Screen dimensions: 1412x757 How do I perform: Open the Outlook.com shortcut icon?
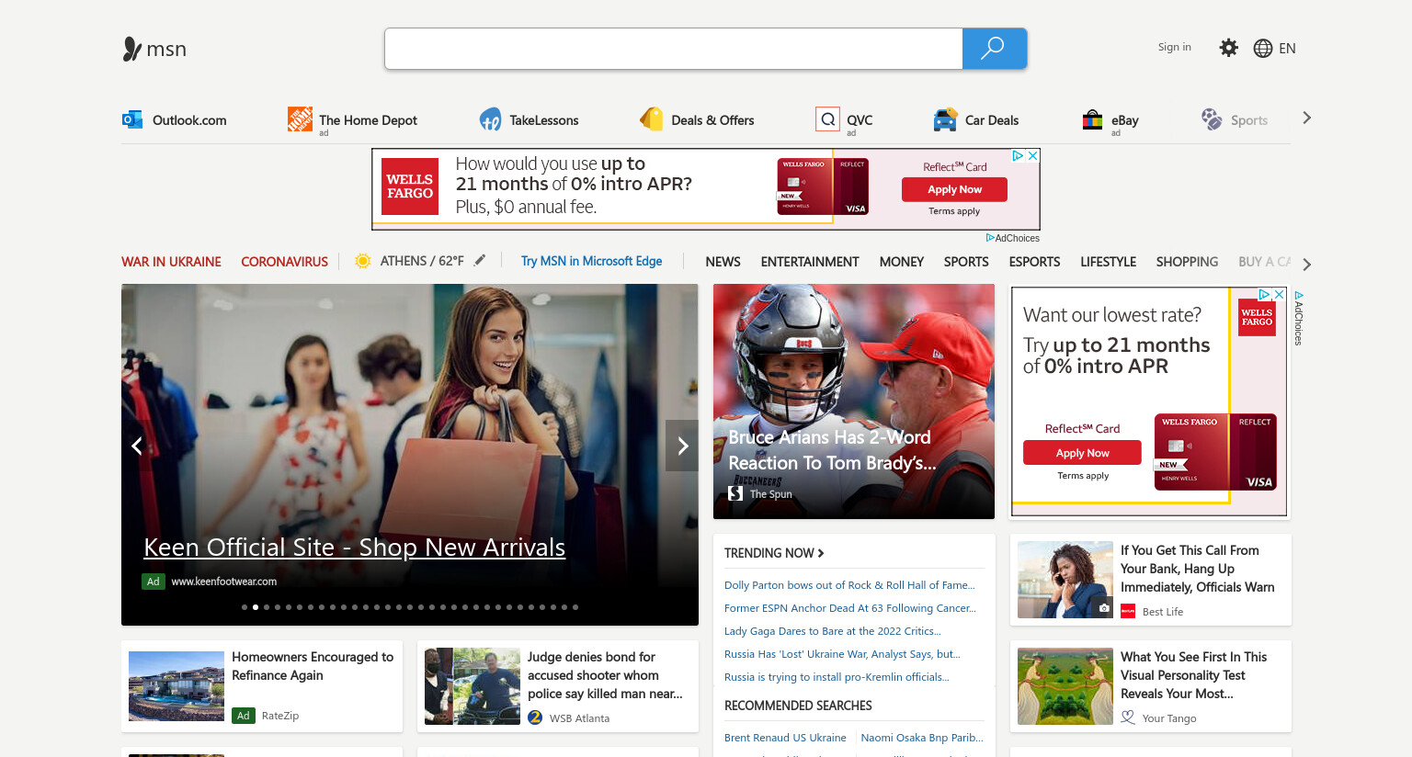132,119
